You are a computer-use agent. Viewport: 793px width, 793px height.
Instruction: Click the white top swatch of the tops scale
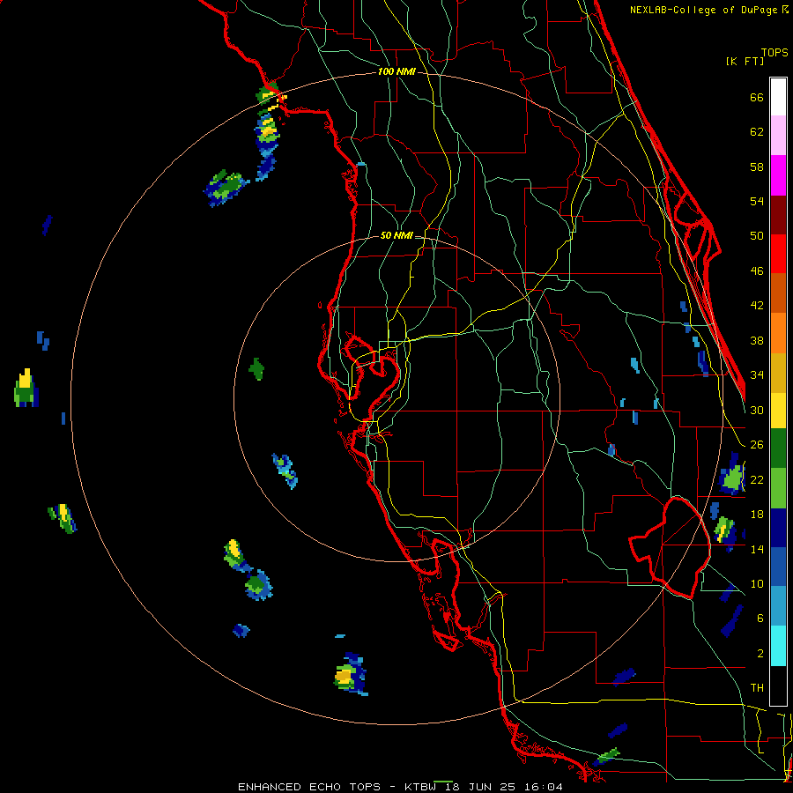point(778,97)
